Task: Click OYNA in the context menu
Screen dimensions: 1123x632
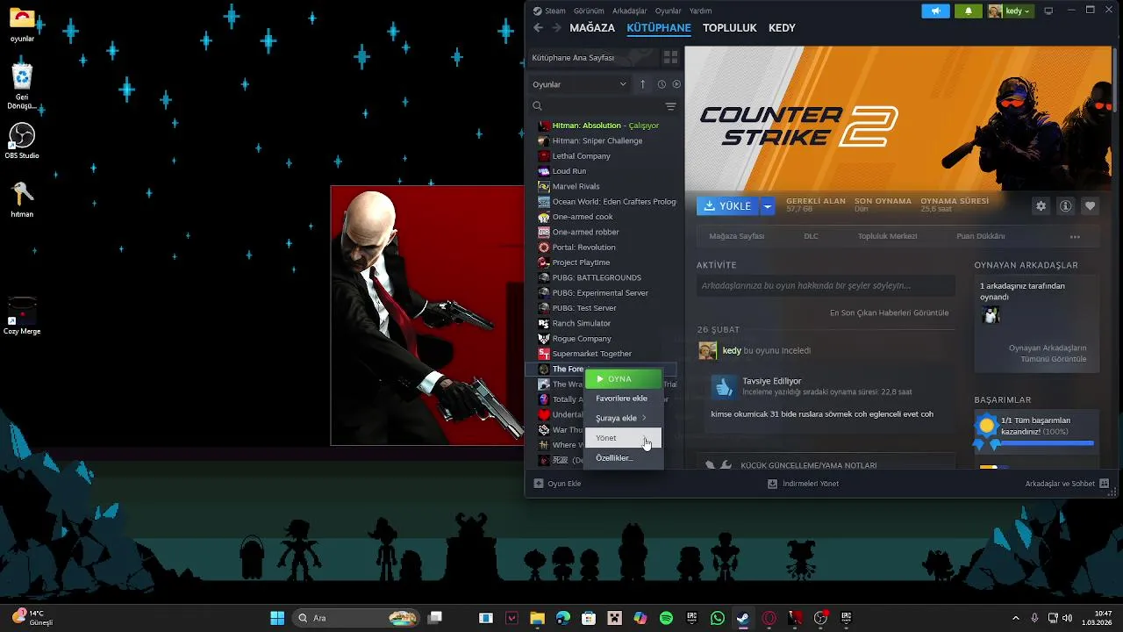Action: [x=624, y=379]
